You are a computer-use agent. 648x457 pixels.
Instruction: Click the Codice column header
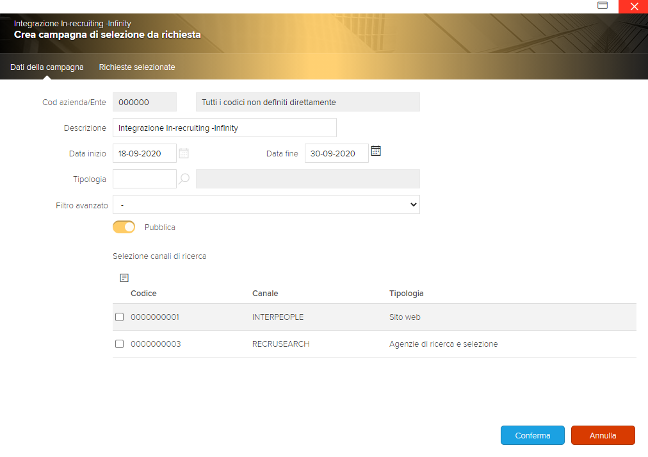click(143, 293)
